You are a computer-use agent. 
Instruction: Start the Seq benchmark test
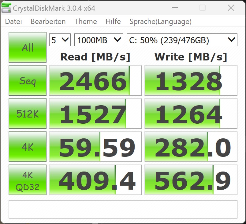point(28,80)
